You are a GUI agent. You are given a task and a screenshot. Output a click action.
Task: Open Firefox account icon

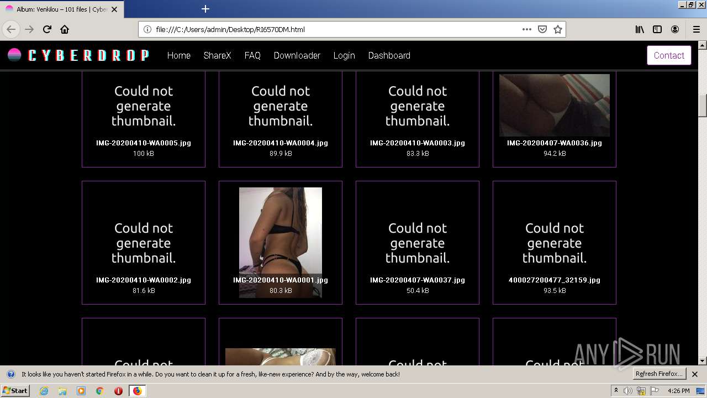[x=675, y=29]
